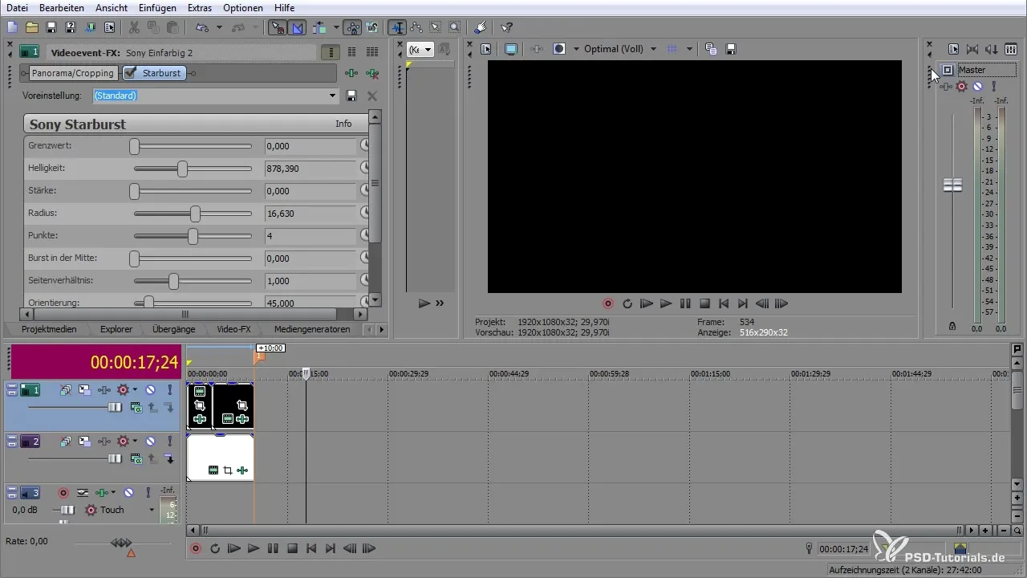The height and width of the screenshot is (578, 1027).
Task: Click the timeline marker 1 flag
Action: pyautogui.click(x=259, y=357)
